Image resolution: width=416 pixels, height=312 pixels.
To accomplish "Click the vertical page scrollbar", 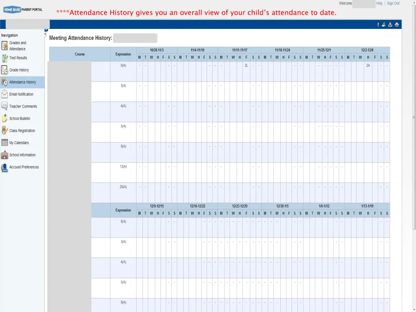I will tap(414, 117).
